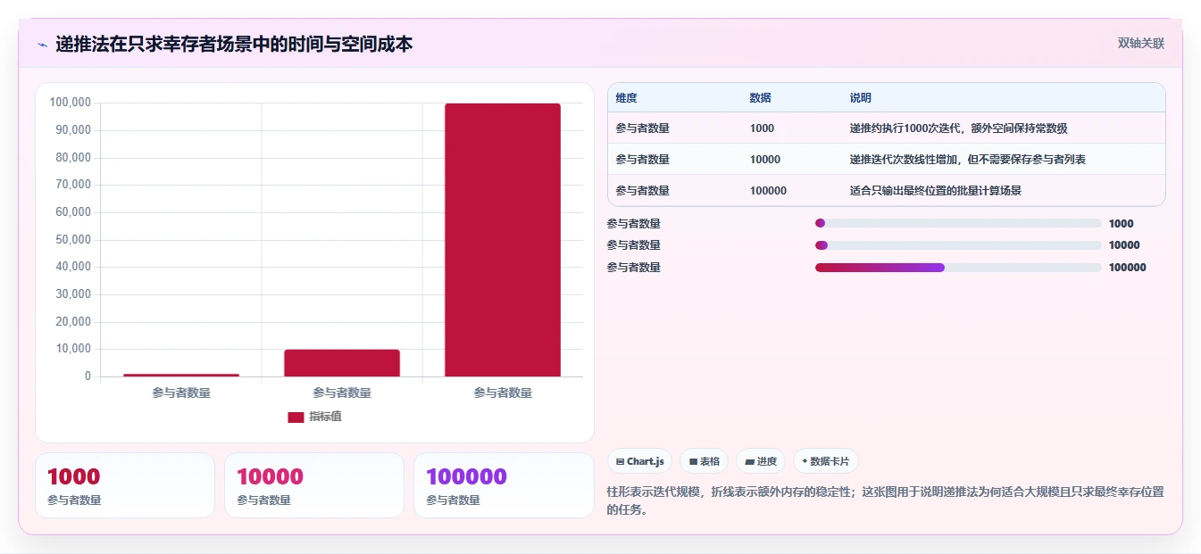Click the progress bar valued 1000
Screen dimensions: 1201x554
[x=958, y=224]
